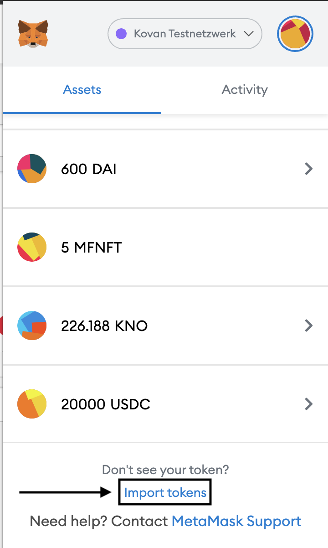Click the 226.188 KNO balance text
The height and width of the screenshot is (548, 328).
(104, 326)
